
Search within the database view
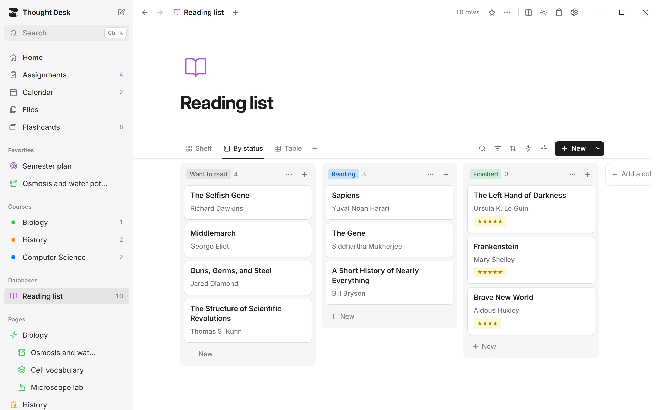[482, 148]
